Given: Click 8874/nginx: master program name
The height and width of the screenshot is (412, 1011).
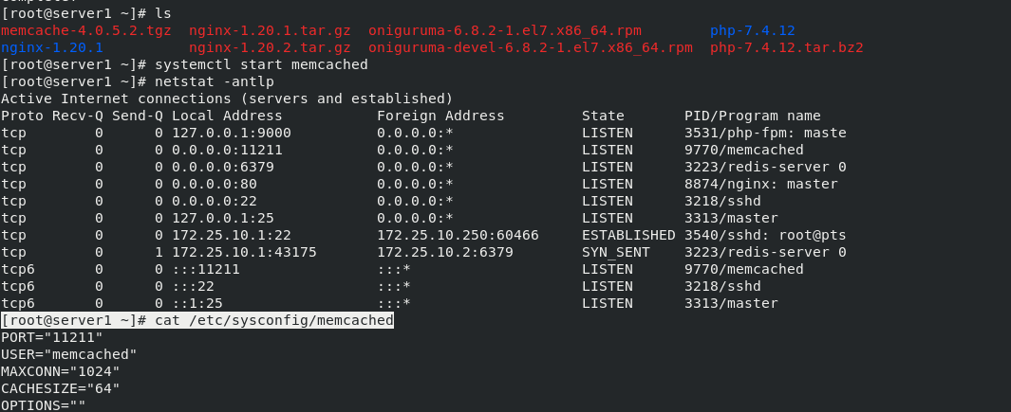Looking at the screenshot, I should point(760,184).
